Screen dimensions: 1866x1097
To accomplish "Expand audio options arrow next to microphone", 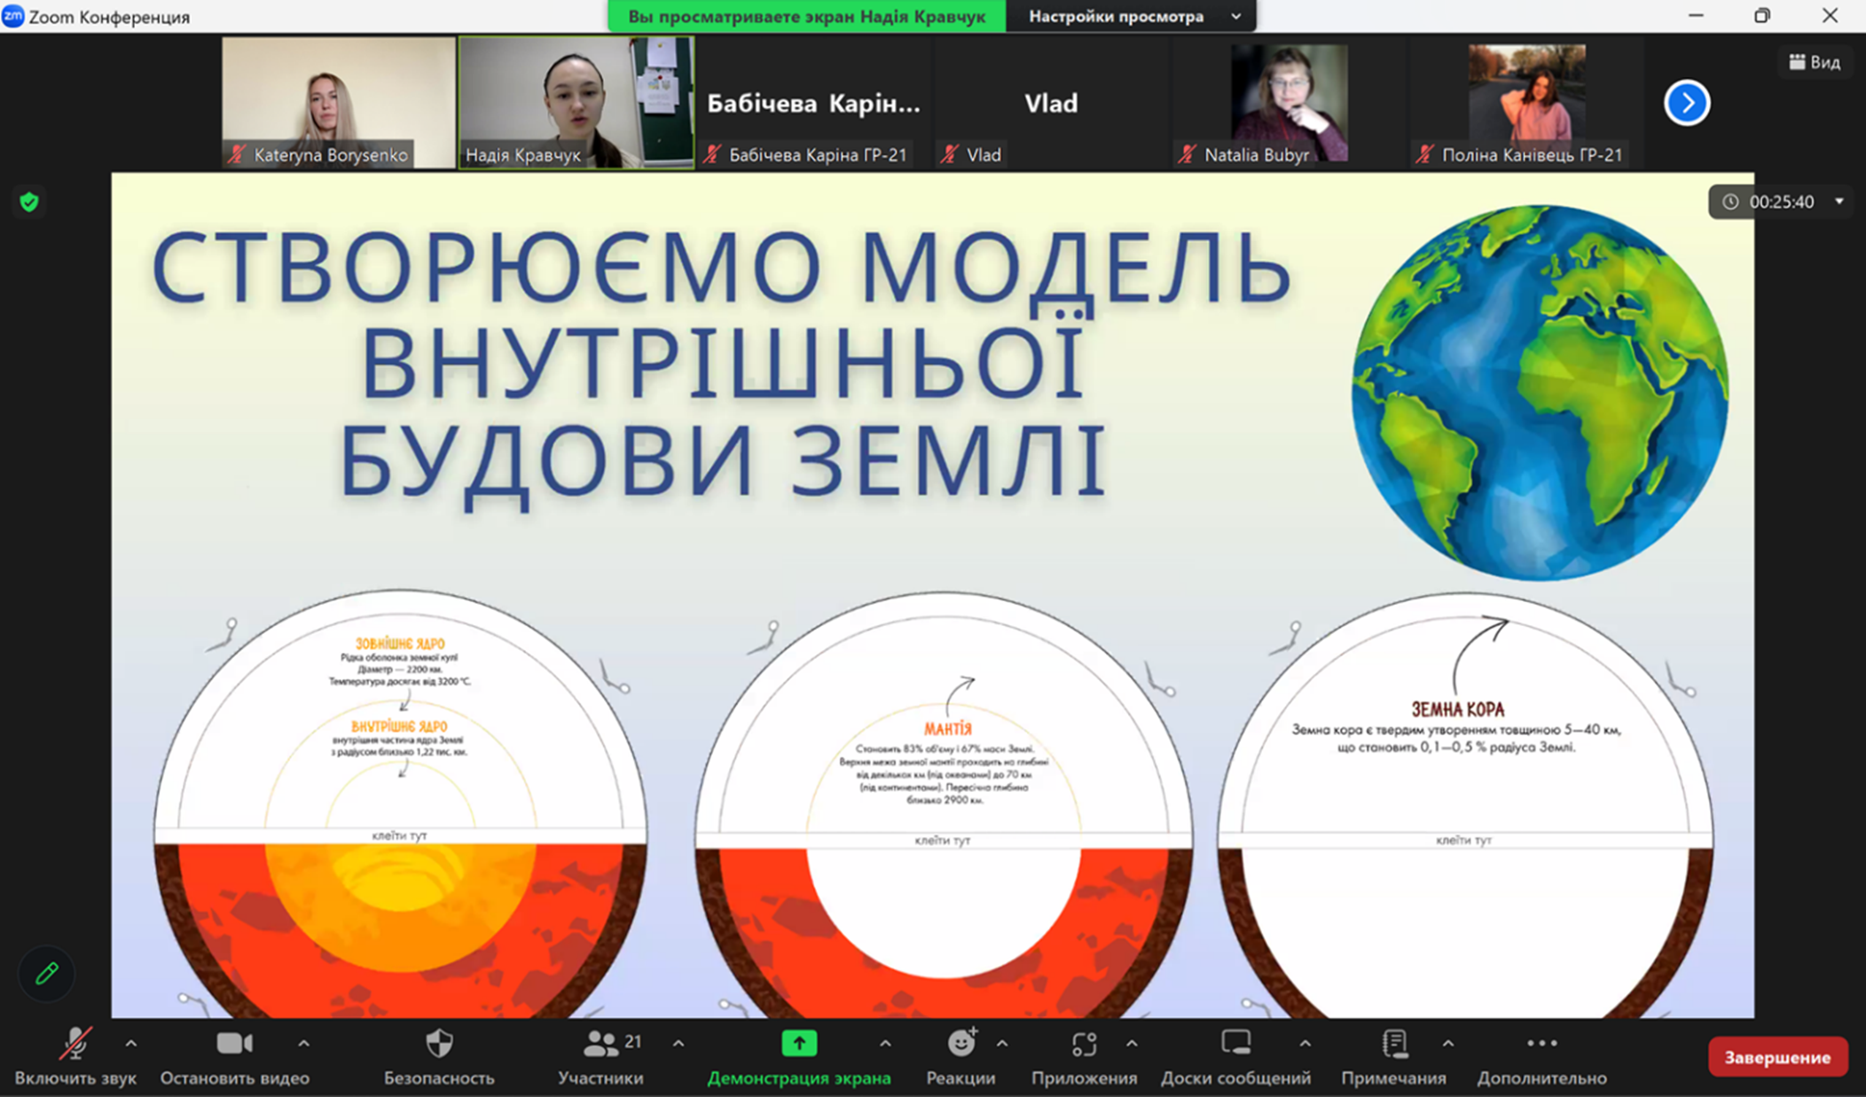I will tap(131, 1044).
